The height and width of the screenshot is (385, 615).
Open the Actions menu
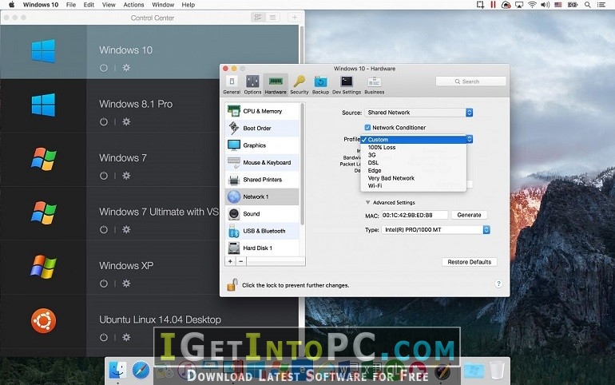point(133,5)
